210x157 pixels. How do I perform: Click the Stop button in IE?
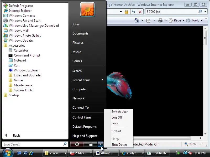pos(140,12)
